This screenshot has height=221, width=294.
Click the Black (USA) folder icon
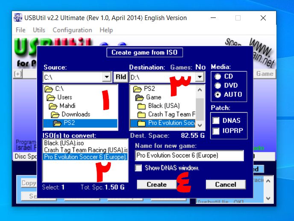coord(141,106)
